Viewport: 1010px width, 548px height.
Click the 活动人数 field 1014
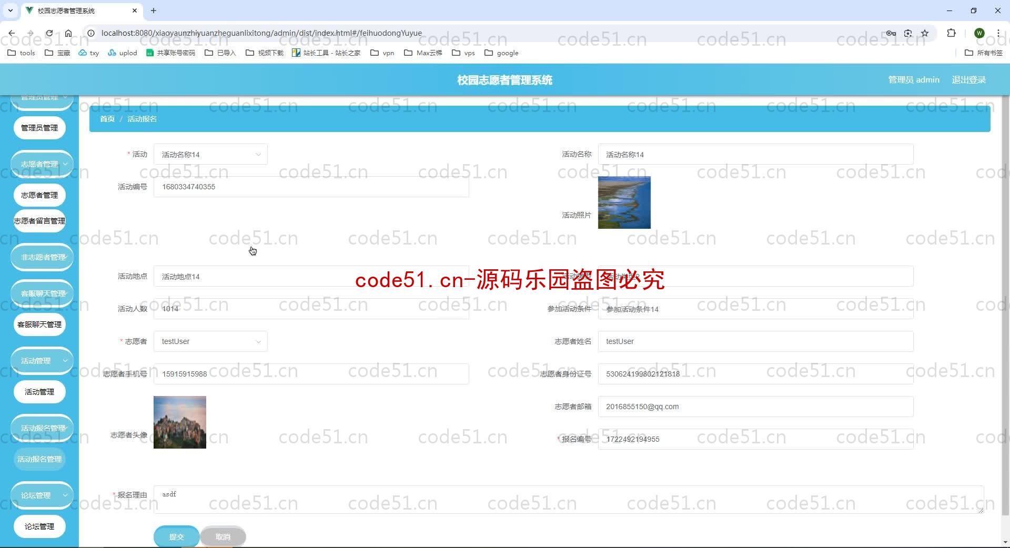point(311,309)
